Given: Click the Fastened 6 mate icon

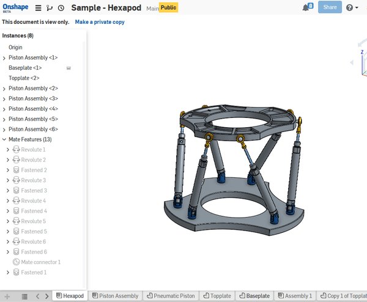Looking at the screenshot, I should [16, 252].
